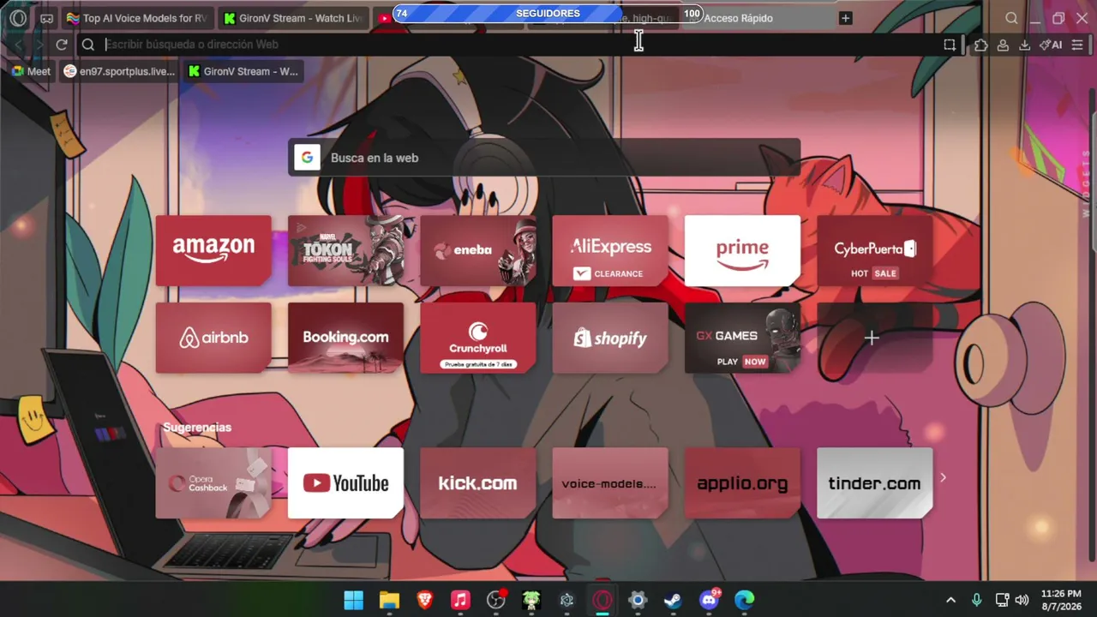Show downloads from the toolbar

[x=1024, y=45]
